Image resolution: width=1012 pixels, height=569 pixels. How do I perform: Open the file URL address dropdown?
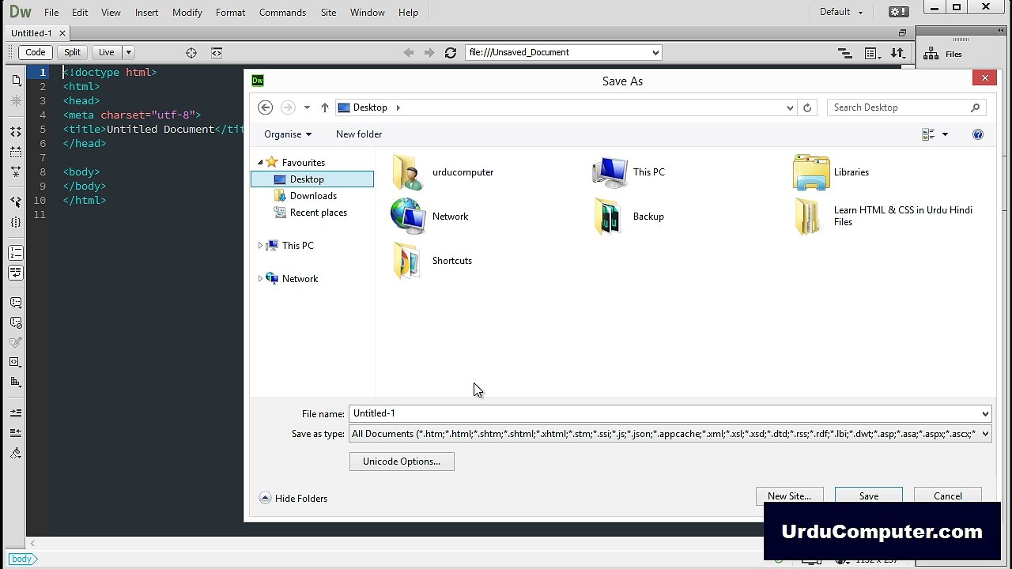[x=655, y=53]
